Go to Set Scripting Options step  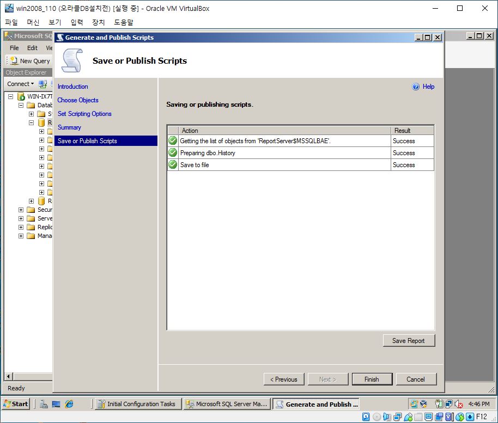tap(84, 114)
